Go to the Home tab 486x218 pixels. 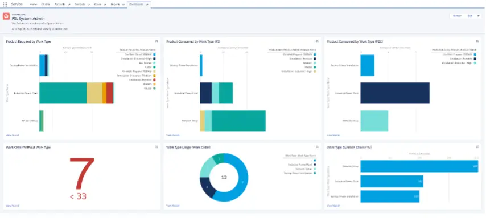point(33,5)
